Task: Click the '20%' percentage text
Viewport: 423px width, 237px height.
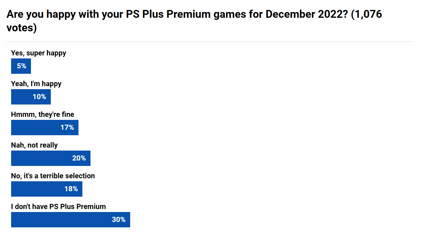Action: coord(79,158)
